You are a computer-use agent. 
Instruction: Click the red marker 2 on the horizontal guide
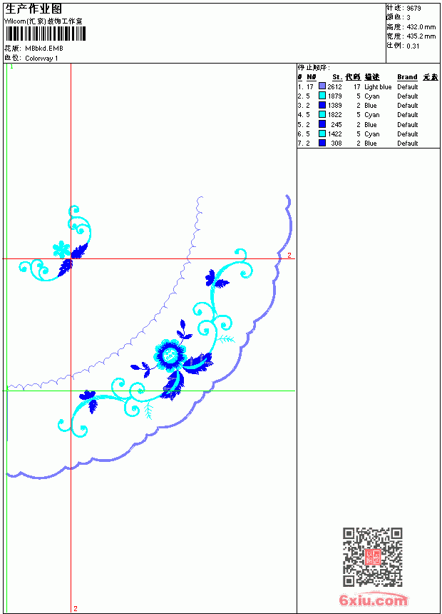(289, 255)
